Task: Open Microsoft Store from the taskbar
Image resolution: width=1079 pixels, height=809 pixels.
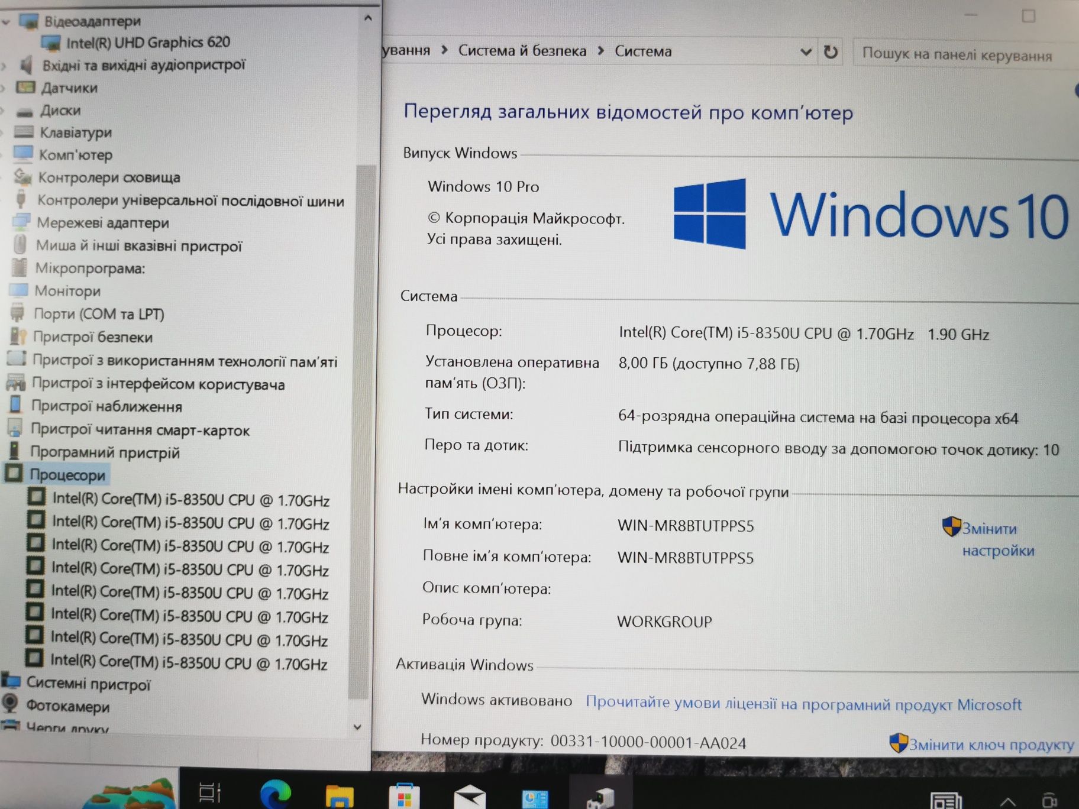Action: (x=404, y=795)
